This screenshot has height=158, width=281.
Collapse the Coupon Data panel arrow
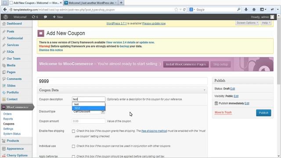[204, 90]
